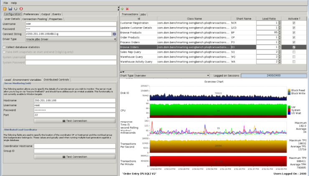This screenshot has width=309, height=176.
Task: Click the green add transaction plus icon
Action: click(122, 8)
